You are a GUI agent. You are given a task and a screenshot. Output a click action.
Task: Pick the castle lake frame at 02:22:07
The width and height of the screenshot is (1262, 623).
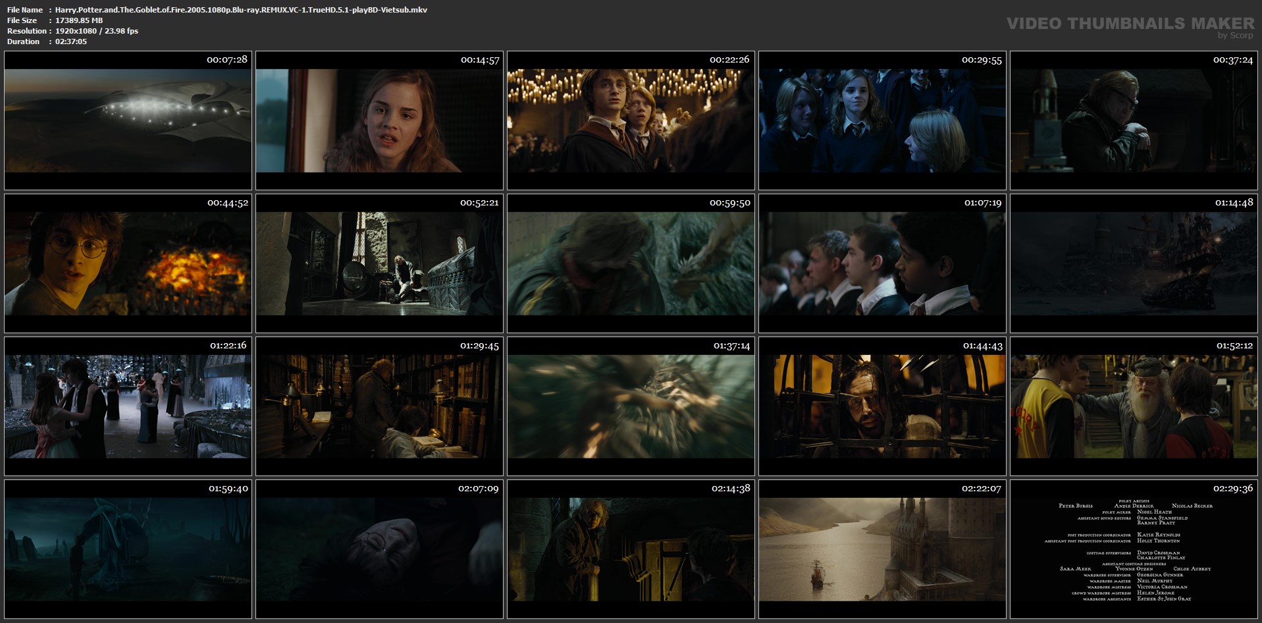pos(882,549)
